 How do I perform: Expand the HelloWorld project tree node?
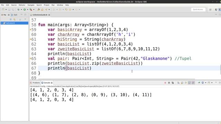click(2, 23)
